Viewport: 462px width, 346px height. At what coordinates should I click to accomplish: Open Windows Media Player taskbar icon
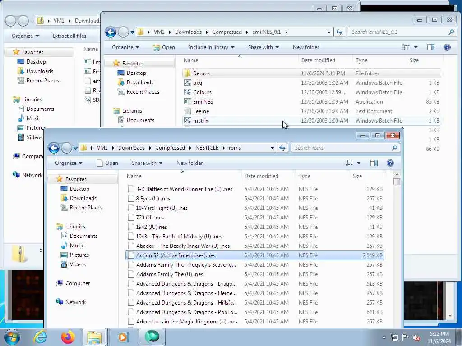[x=122, y=337]
